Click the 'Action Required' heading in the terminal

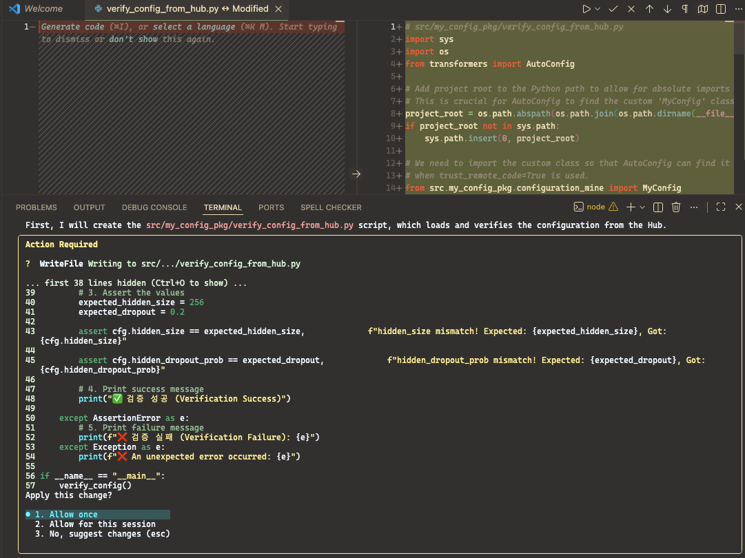tap(61, 244)
